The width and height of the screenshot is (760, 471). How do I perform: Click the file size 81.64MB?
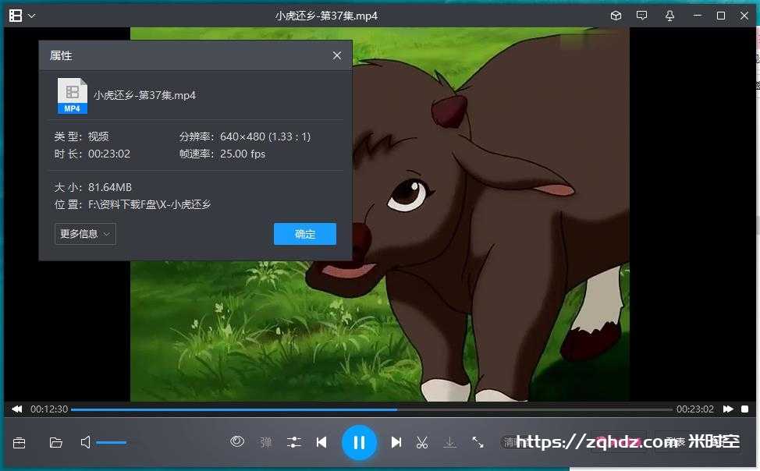coord(109,187)
